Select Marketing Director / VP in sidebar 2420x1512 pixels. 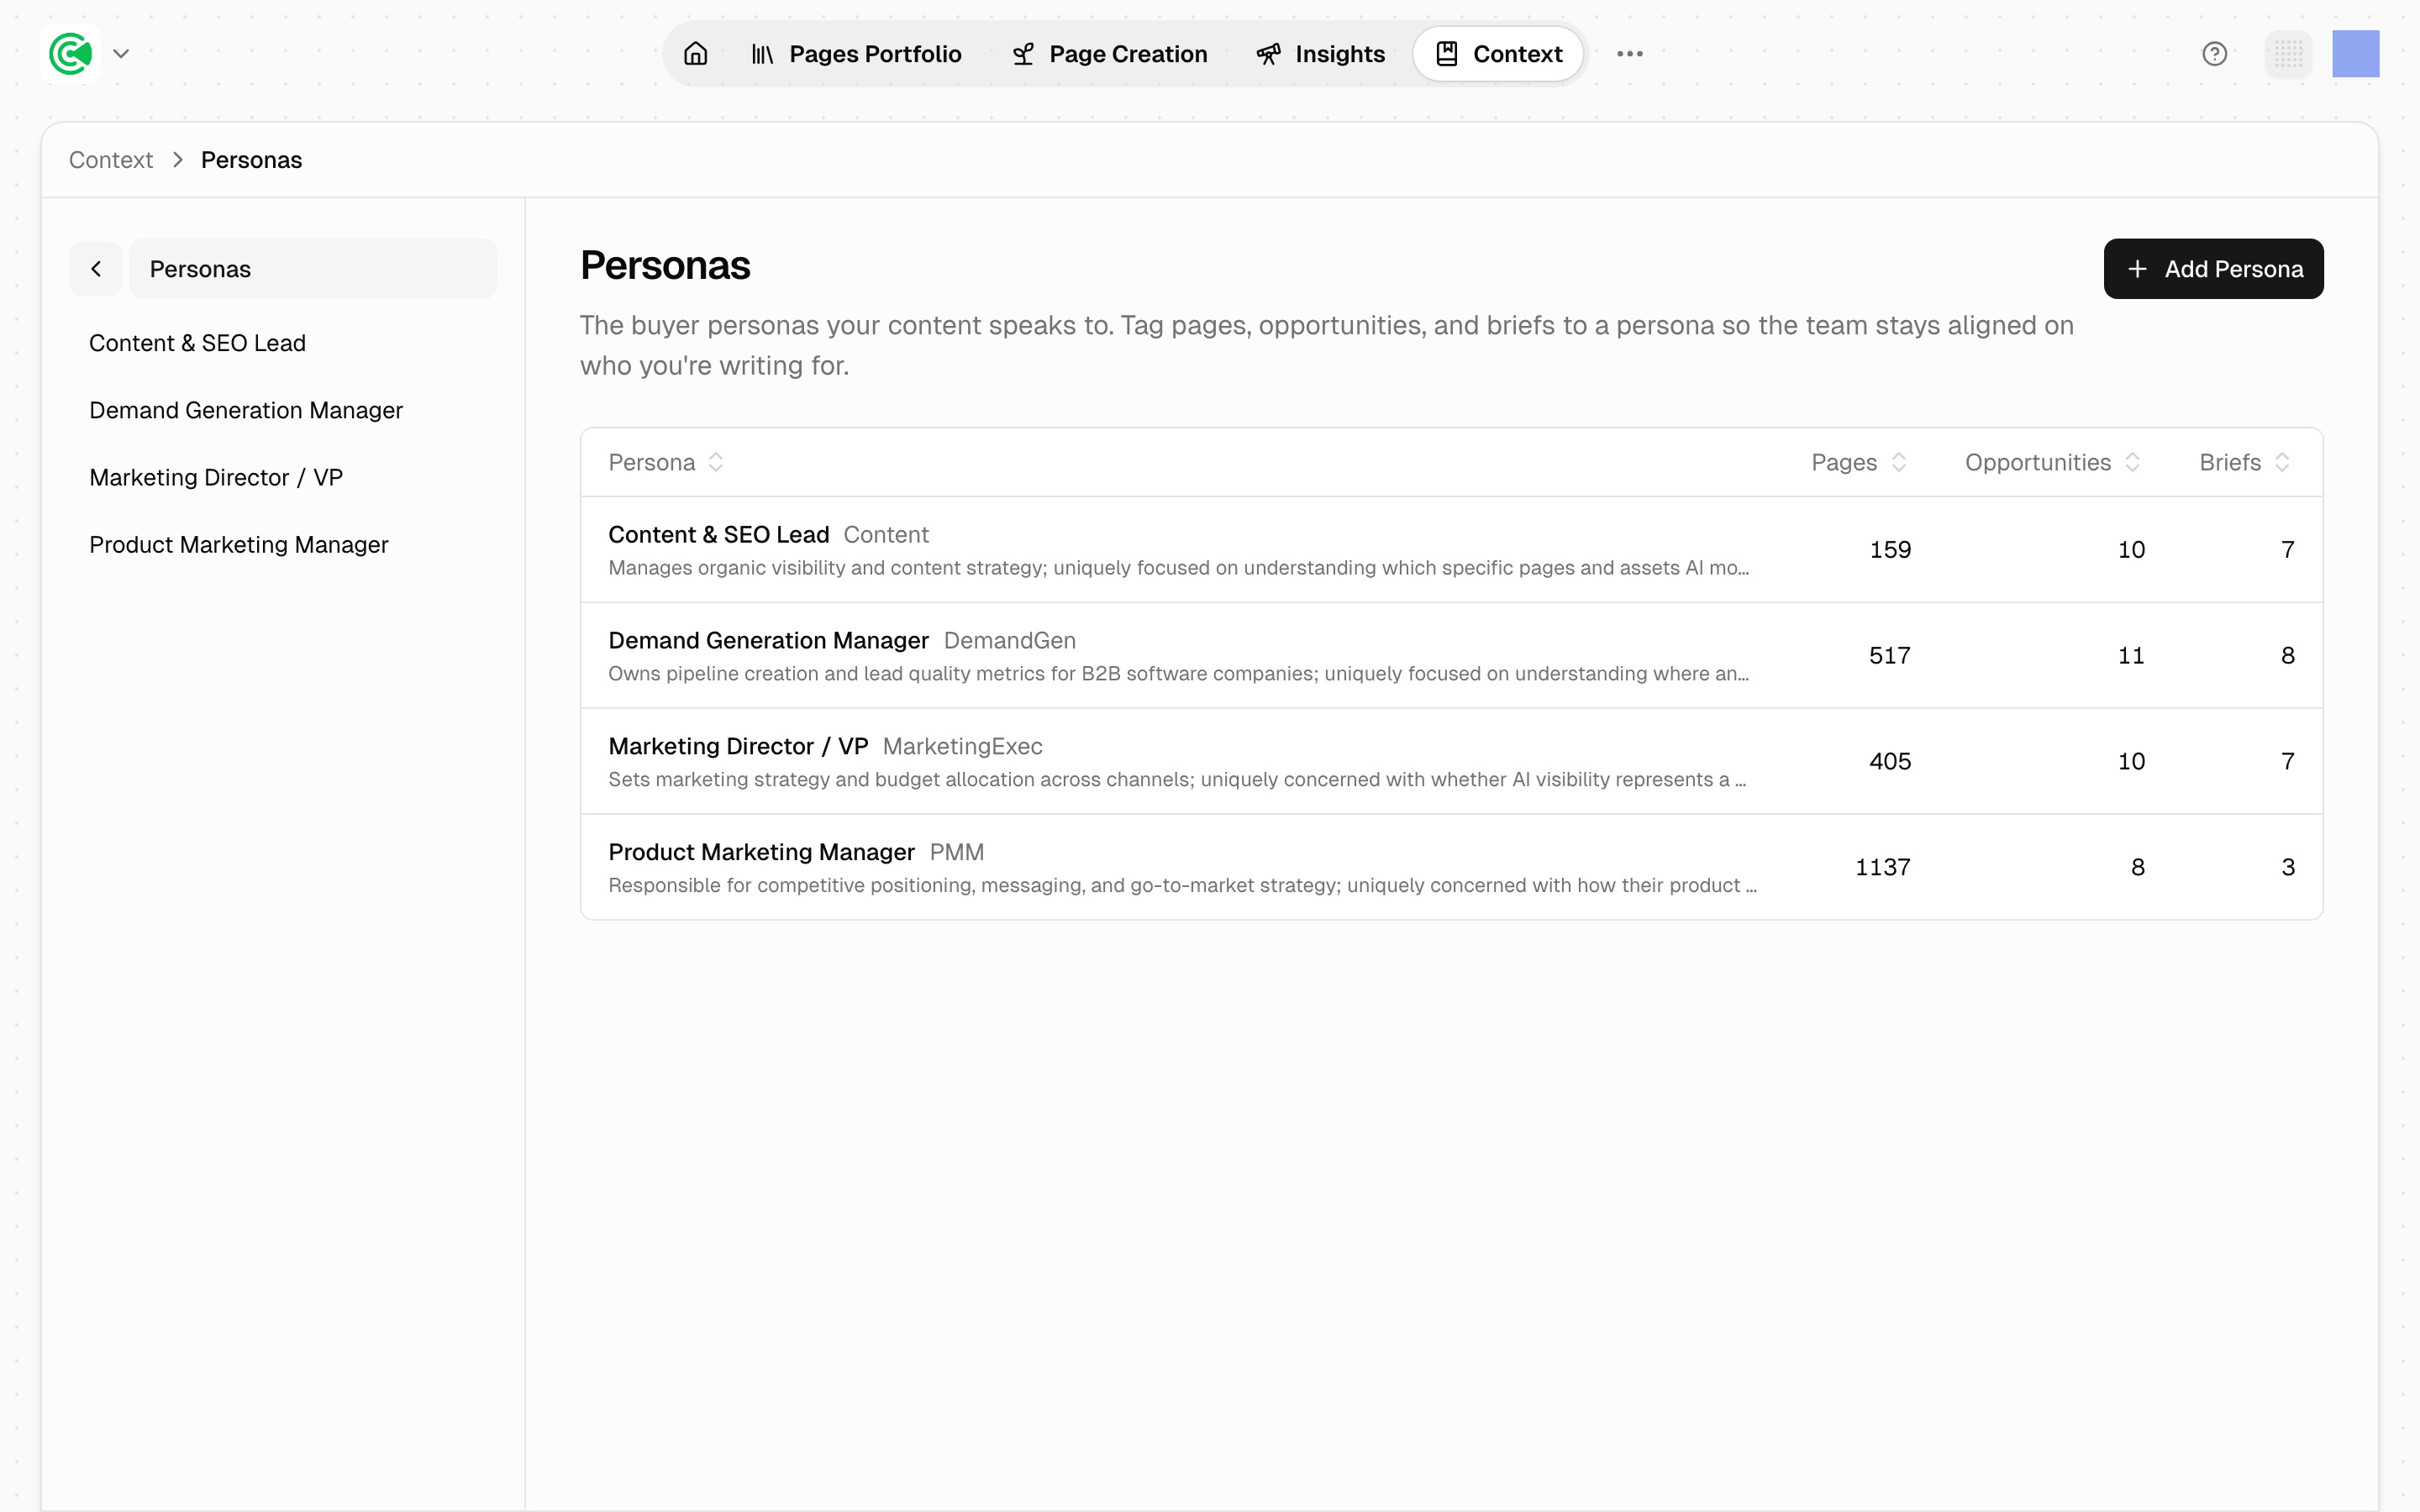[x=216, y=478]
